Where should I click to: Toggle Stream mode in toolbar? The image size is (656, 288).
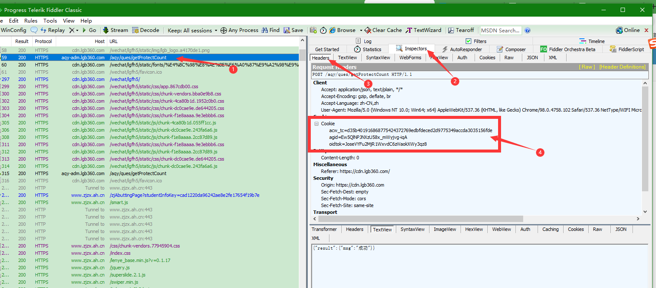point(115,30)
